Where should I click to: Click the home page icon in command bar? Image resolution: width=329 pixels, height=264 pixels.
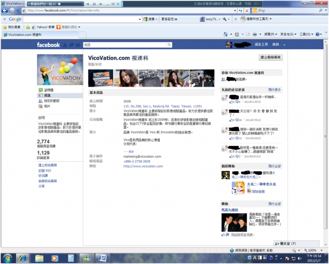point(226,34)
